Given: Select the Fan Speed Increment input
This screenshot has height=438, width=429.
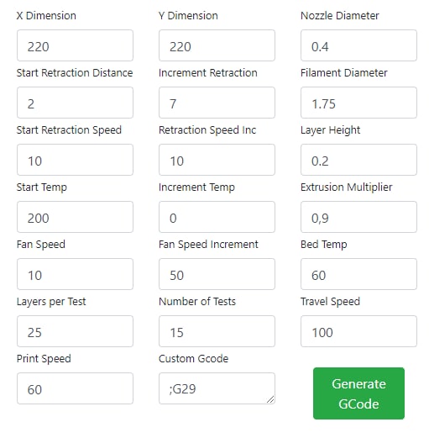Looking at the screenshot, I should click(x=217, y=274).
